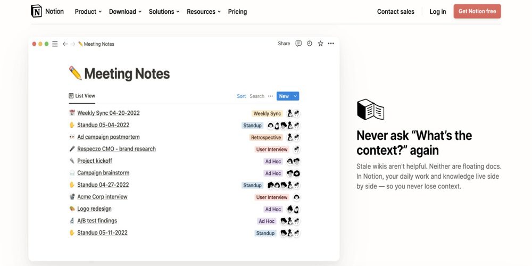The width and height of the screenshot is (532, 266).
Task: Click the Log in link
Action: tap(438, 12)
